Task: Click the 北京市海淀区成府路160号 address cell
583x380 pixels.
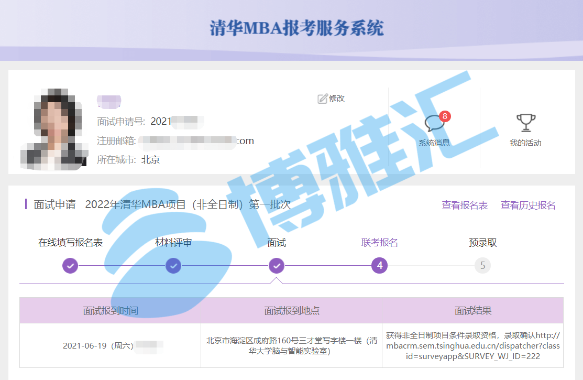Action: click(291, 346)
